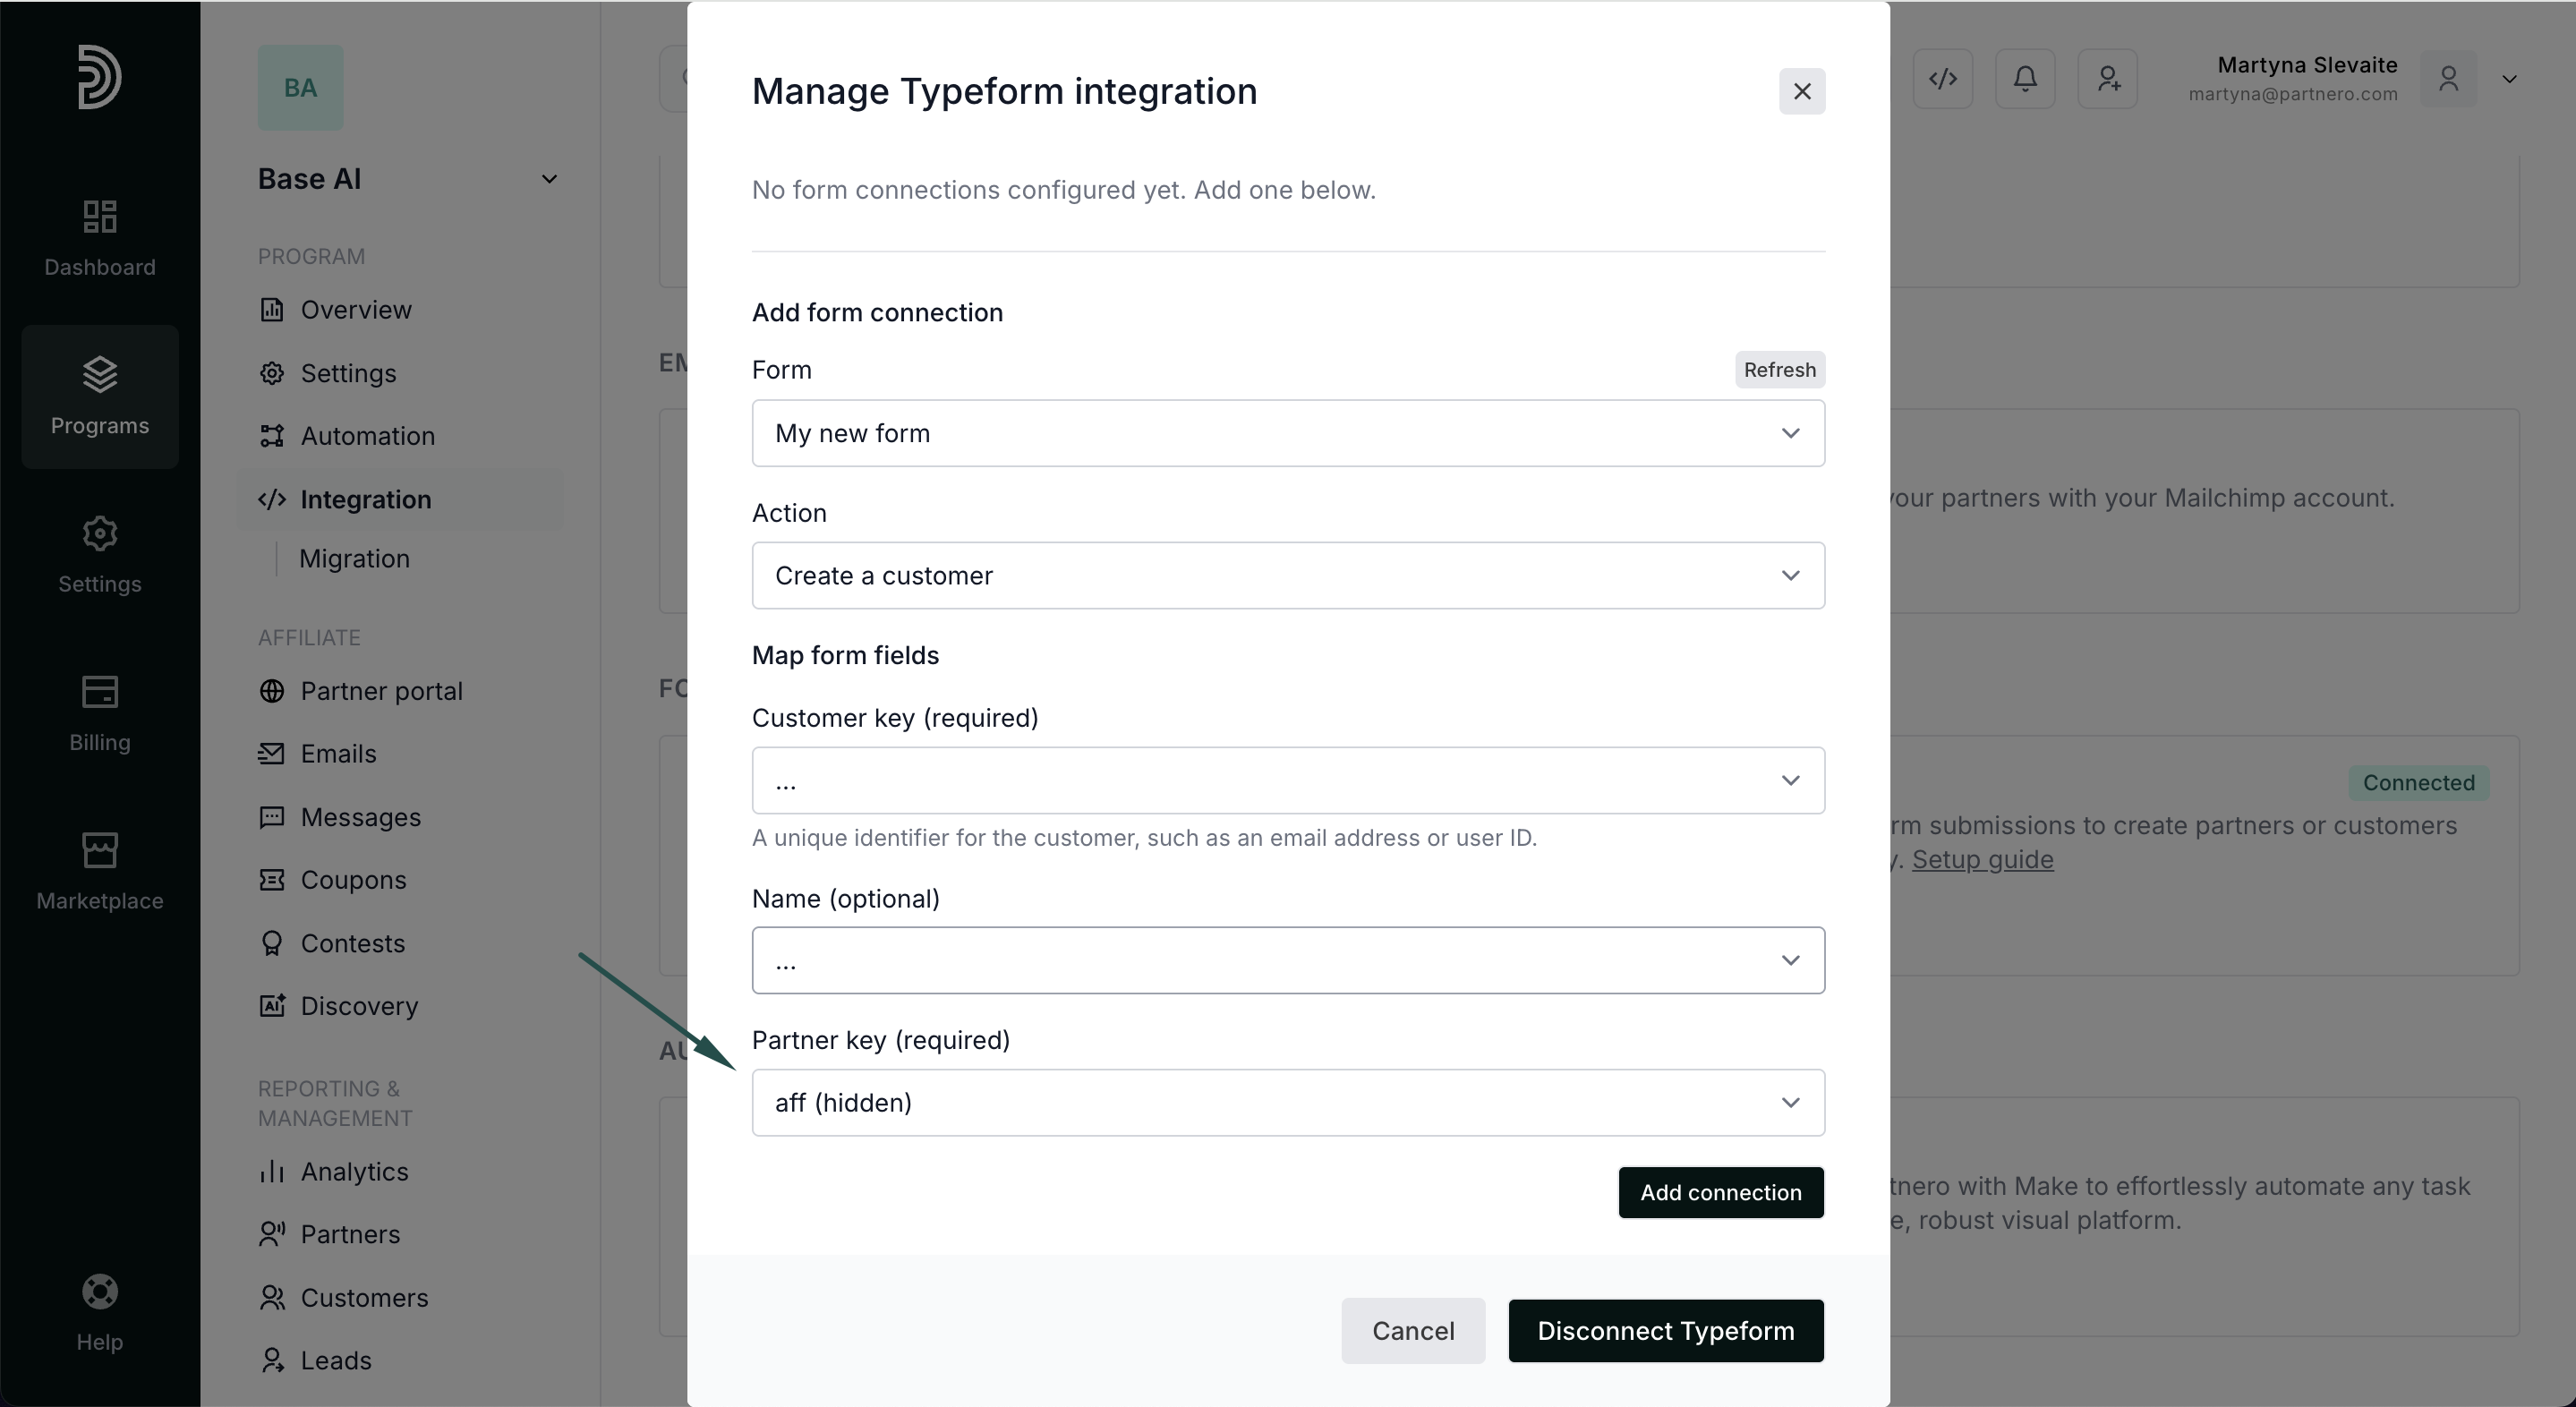This screenshot has height=1407, width=2576.
Task: Open the Action dropdown Create a customer
Action: pos(1288,576)
